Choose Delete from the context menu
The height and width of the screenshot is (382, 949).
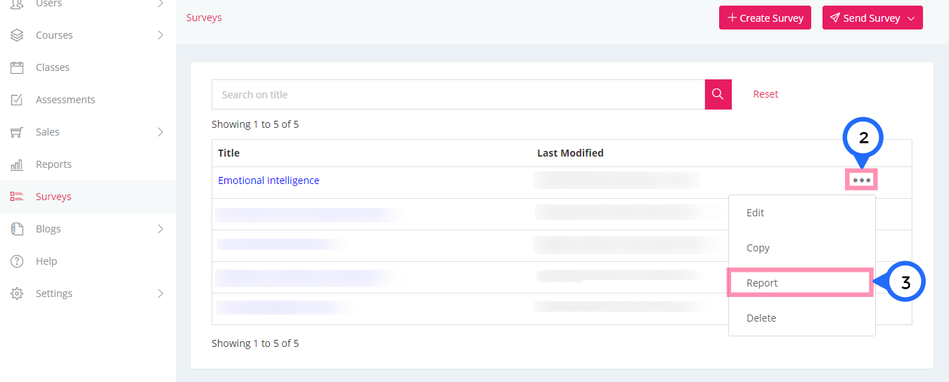click(801, 318)
